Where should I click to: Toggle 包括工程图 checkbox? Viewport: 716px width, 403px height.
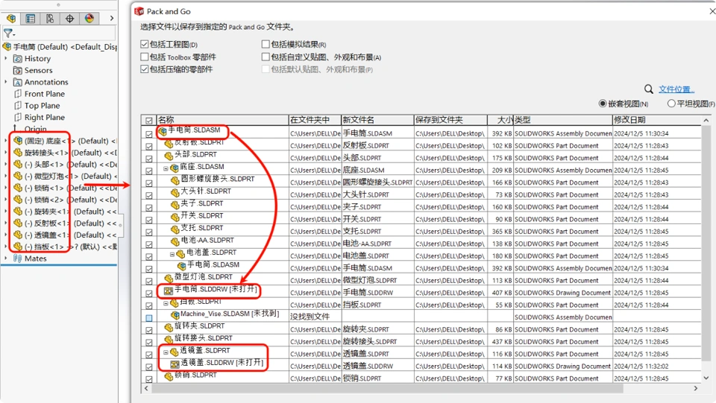145,44
